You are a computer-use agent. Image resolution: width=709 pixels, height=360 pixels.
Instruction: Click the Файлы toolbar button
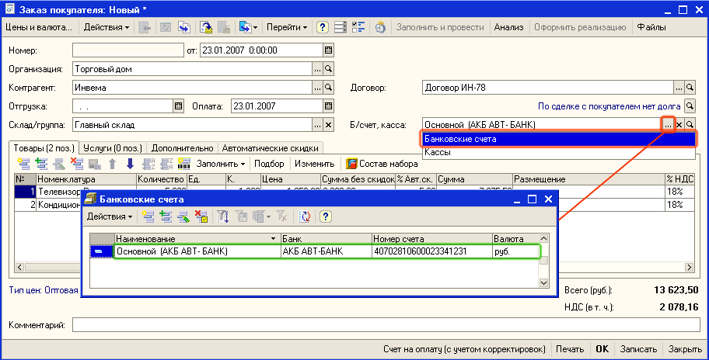pyautogui.click(x=651, y=27)
